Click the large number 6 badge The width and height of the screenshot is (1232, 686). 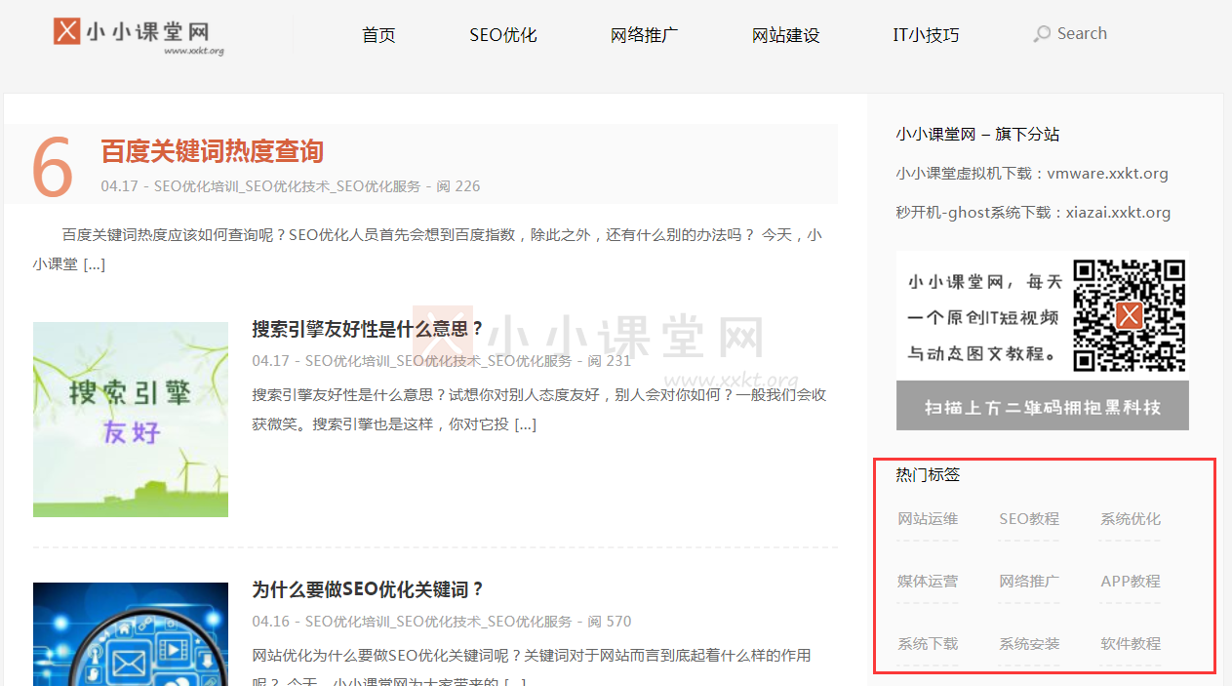click(53, 167)
